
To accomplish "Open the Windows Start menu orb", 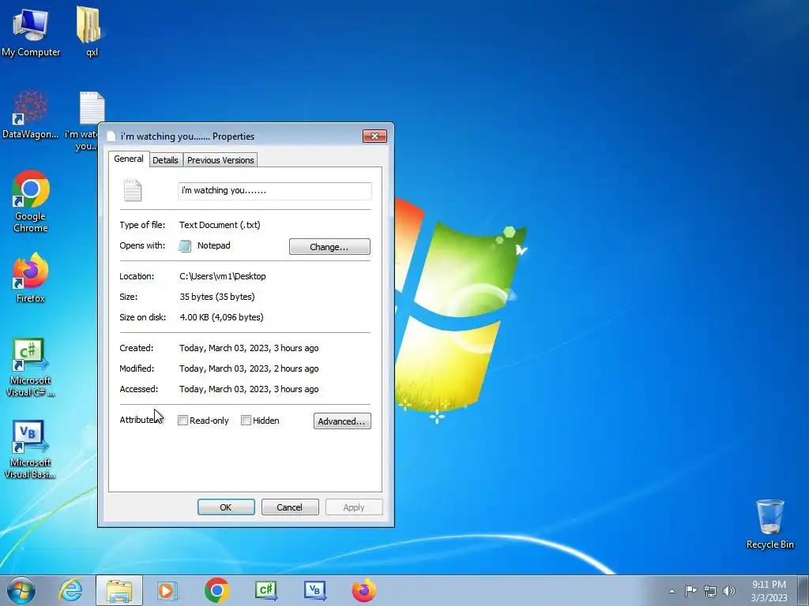I will pyautogui.click(x=21, y=590).
